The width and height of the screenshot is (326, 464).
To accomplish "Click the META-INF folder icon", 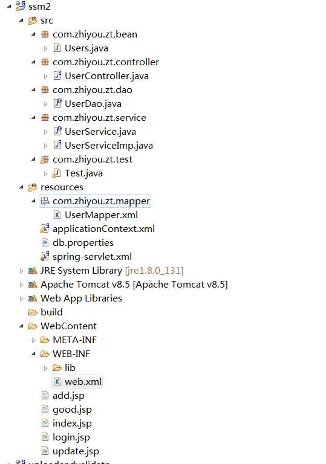I will coord(45,340).
